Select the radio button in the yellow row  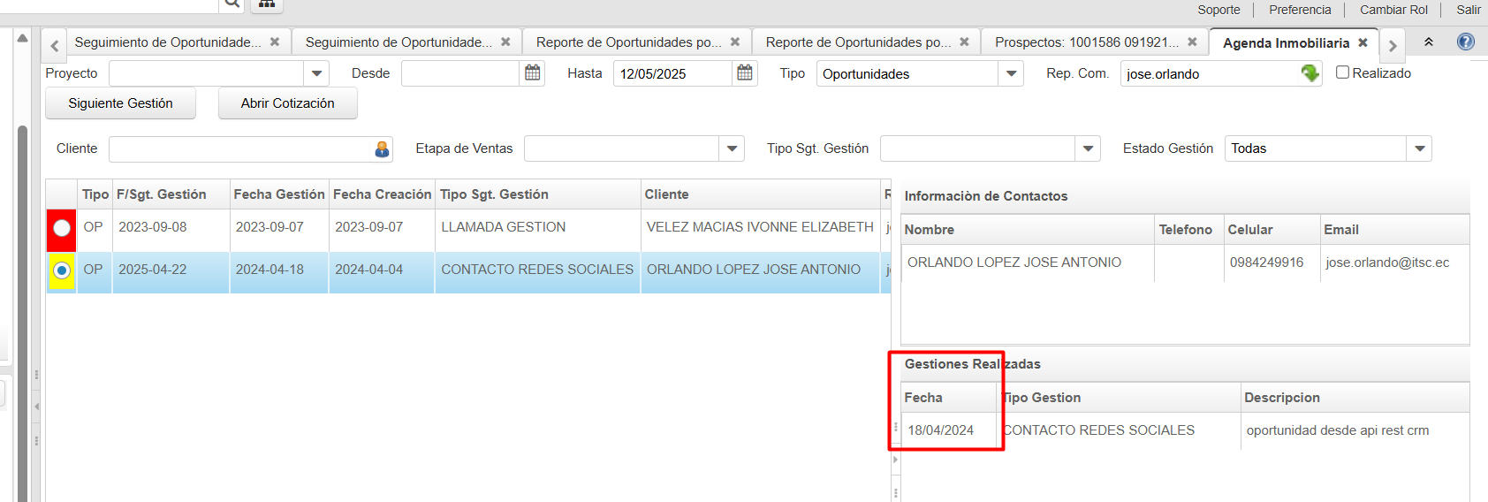coord(62,270)
